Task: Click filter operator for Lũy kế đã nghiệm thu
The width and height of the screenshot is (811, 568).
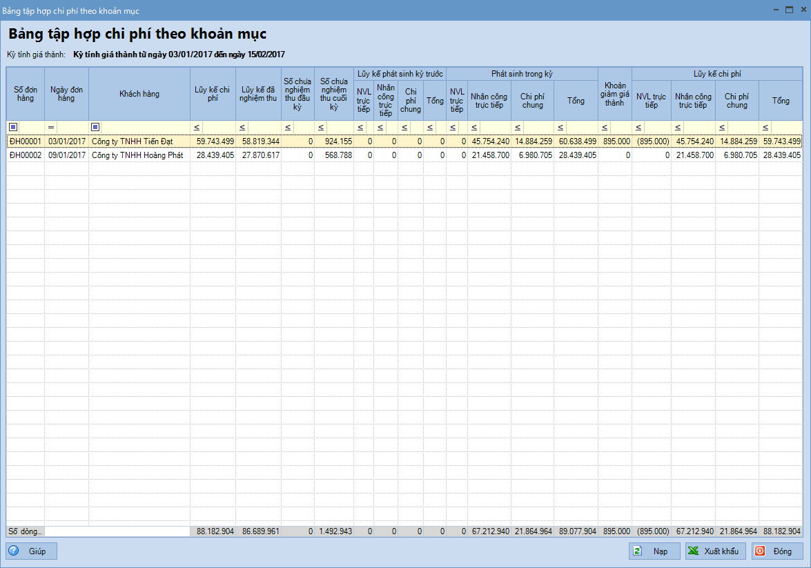Action: click(x=242, y=127)
